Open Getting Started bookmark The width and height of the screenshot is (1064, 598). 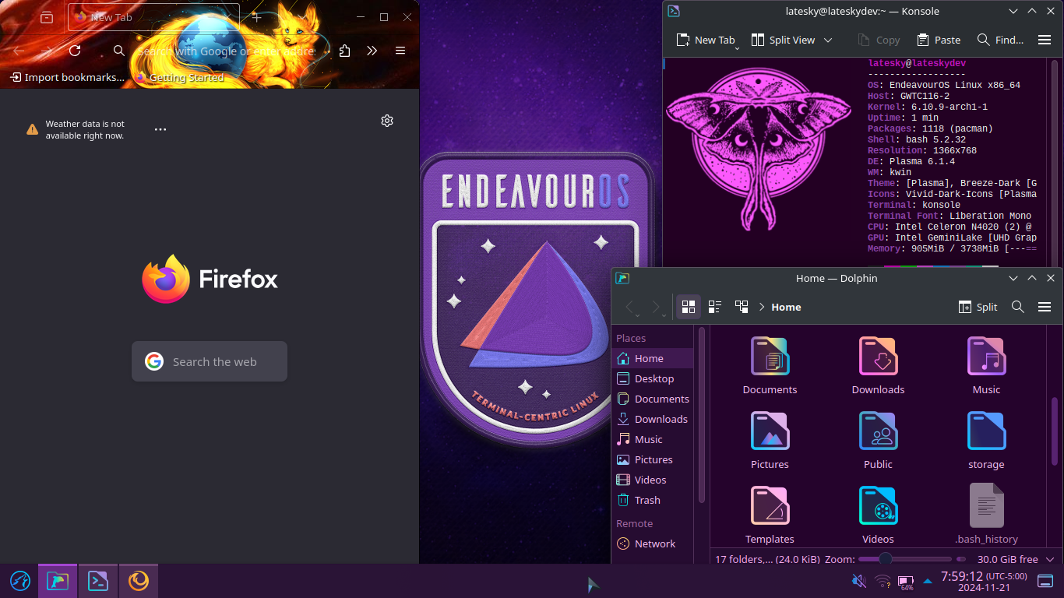[179, 77]
